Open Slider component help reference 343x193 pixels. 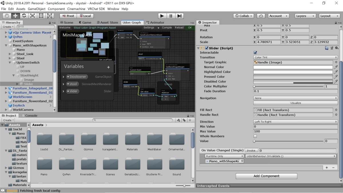(327, 48)
